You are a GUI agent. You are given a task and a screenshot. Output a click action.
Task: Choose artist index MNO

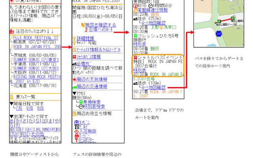click(47, 130)
